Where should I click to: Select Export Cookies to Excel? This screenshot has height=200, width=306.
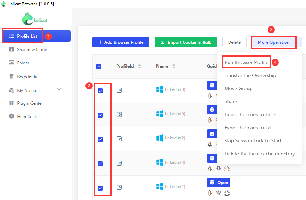(250, 114)
